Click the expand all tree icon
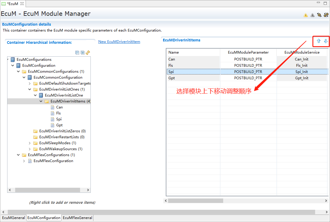The width and height of the screenshot is (330, 222). point(83,53)
